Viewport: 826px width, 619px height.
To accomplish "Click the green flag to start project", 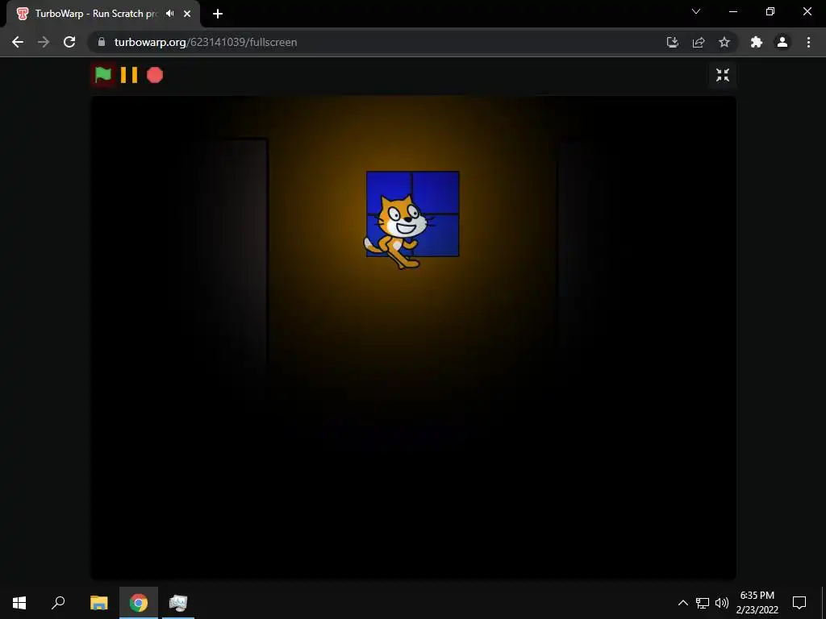I will (102, 75).
